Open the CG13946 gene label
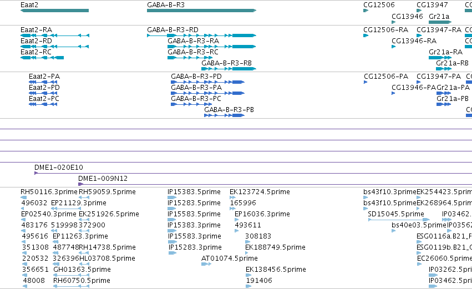 407,16
